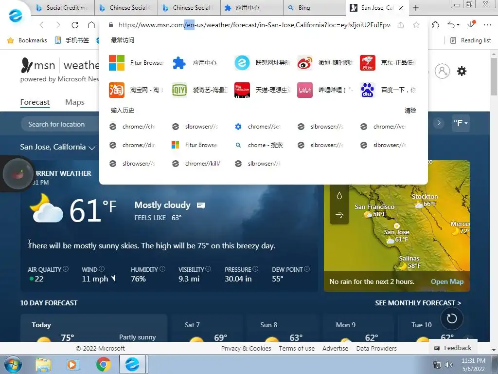The height and width of the screenshot is (374, 498).
Task: Open File Explorer from the taskbar
Action: [43, 365]
